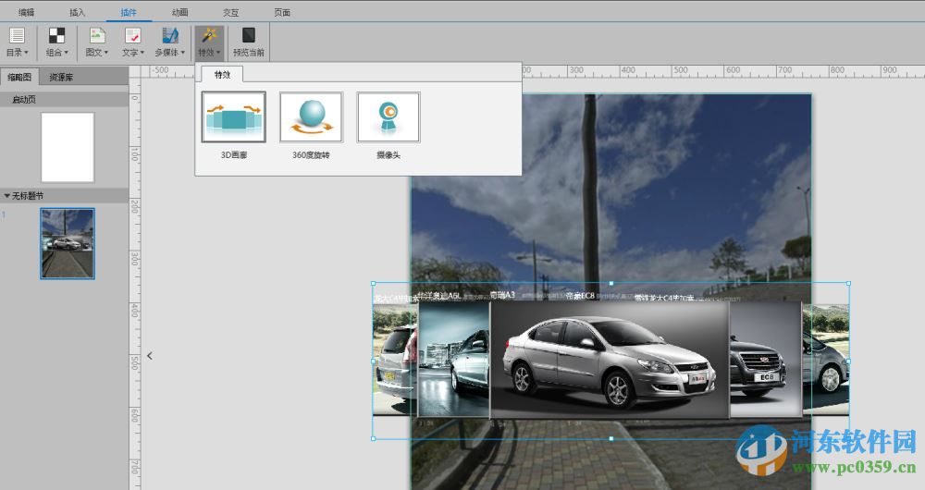Switch to the 缩略图 panel tab
This screenshot has width=925, height=490.
19,77
